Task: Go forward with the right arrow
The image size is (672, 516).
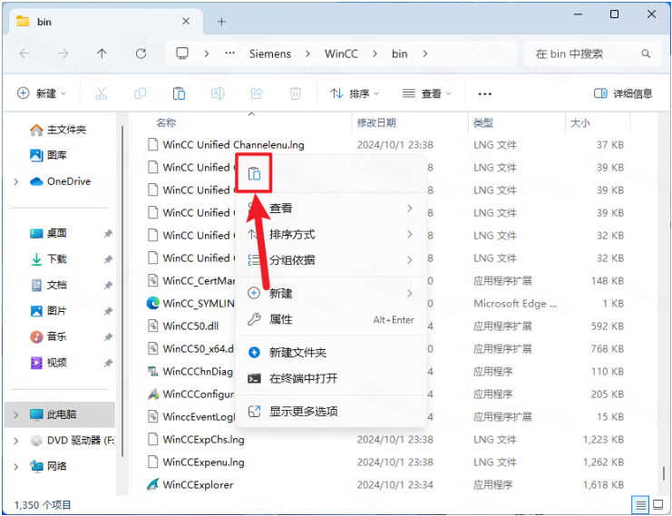Action: point(63,54)
